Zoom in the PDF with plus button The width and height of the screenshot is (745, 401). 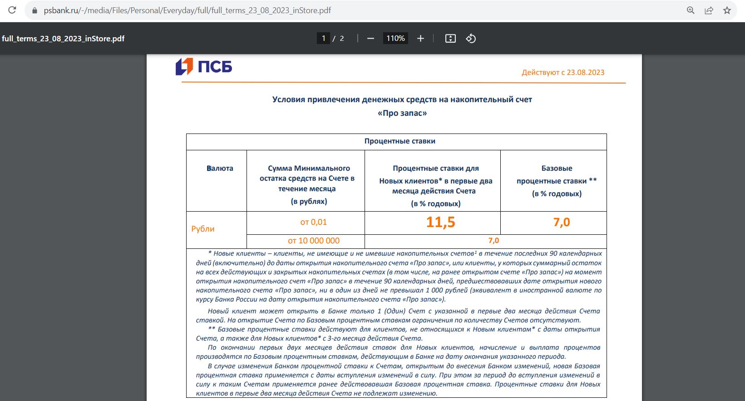pyautogui.click(x=420, y=39)
